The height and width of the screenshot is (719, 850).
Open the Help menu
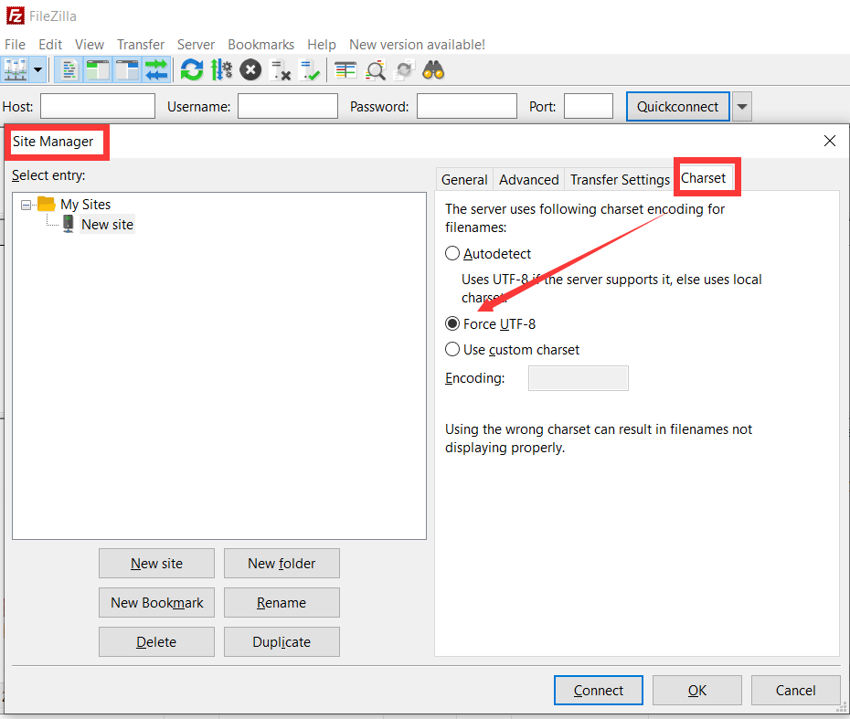322,45
